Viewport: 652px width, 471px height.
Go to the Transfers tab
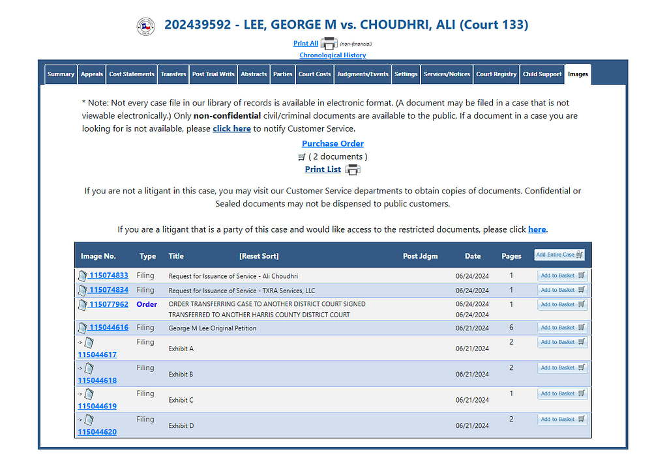pos(173,74)
